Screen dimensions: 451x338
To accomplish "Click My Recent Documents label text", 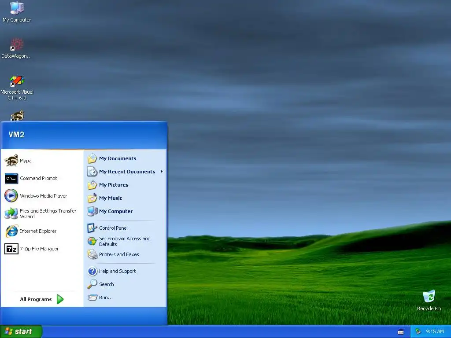I will coord(127,172).
